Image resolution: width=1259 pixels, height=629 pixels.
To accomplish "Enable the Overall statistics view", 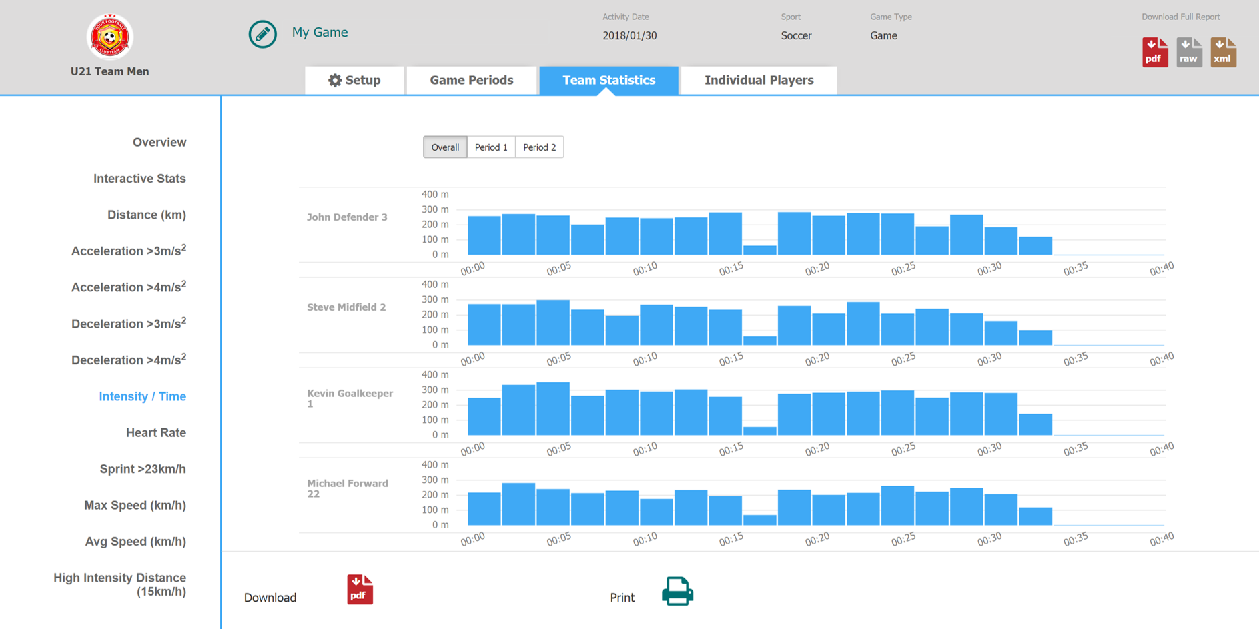I will coord(444,147).
